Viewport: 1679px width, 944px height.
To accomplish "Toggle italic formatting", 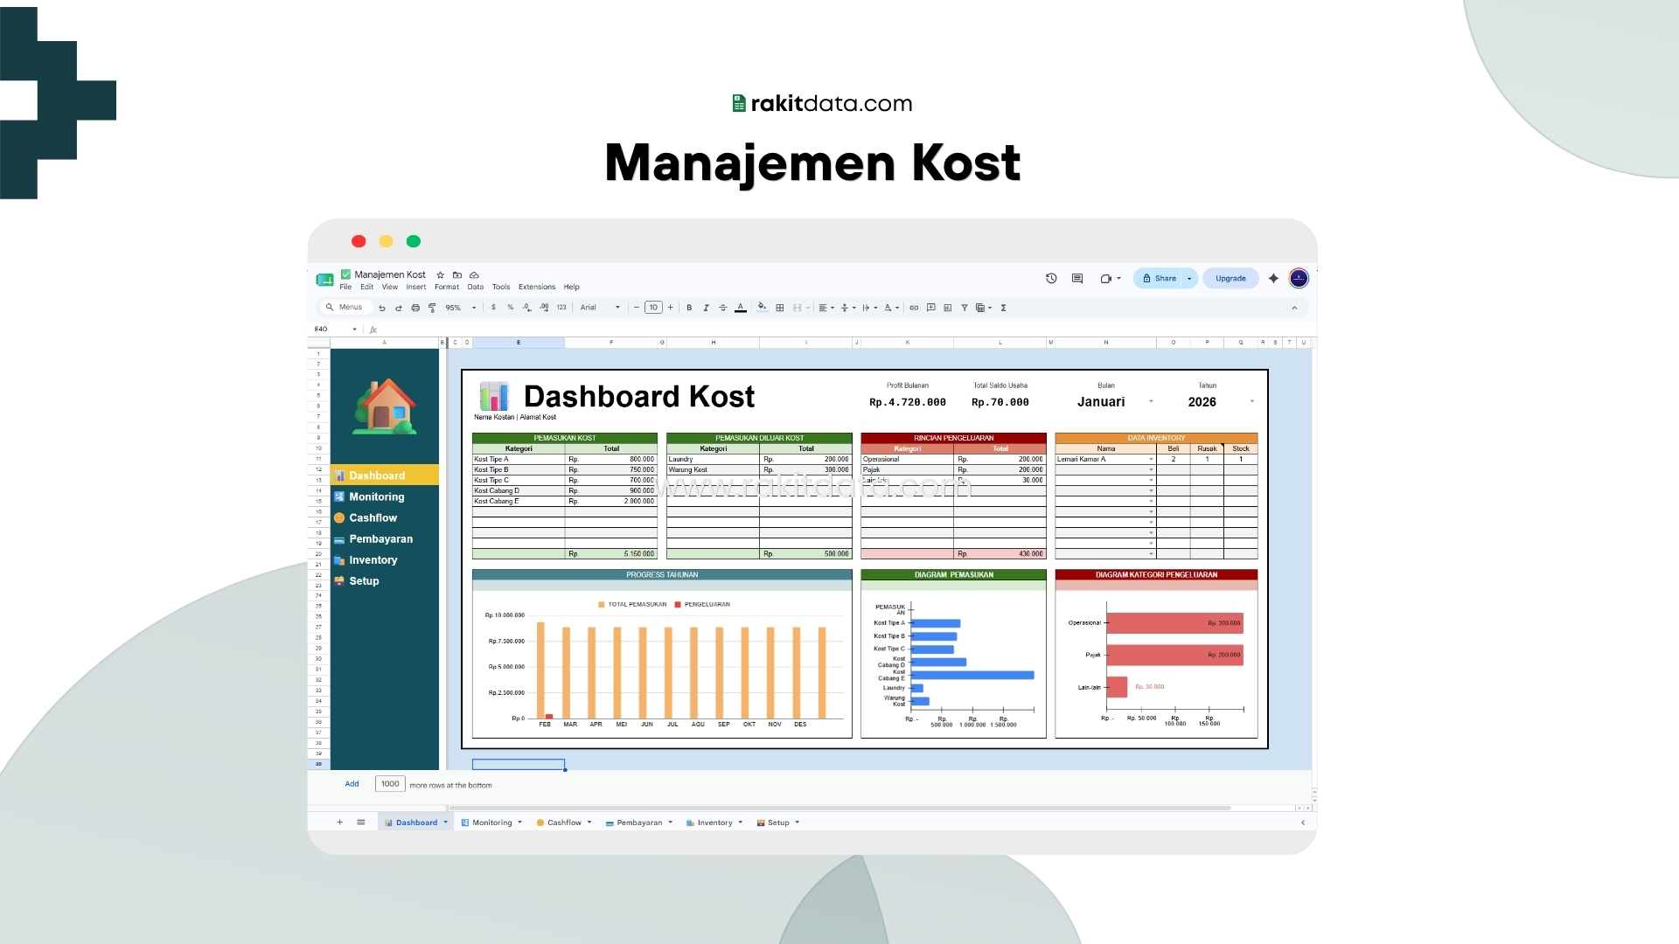I will (x=706, y=308).
